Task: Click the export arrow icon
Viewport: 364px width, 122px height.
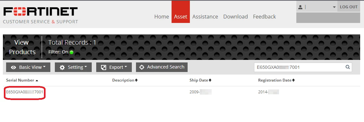Action: click(103, 67)
